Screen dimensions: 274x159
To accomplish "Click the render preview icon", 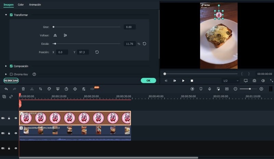I will 192,89.
